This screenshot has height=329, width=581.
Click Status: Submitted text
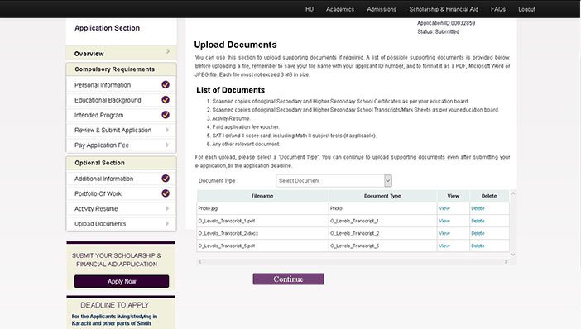[439, 32]
